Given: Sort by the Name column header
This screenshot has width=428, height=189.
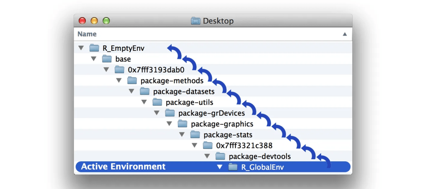Looking at the screenshot, I should (x=87, y=34).
